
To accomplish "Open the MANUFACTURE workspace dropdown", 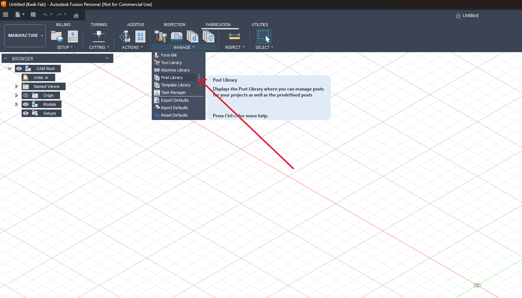I will (25, 36).
